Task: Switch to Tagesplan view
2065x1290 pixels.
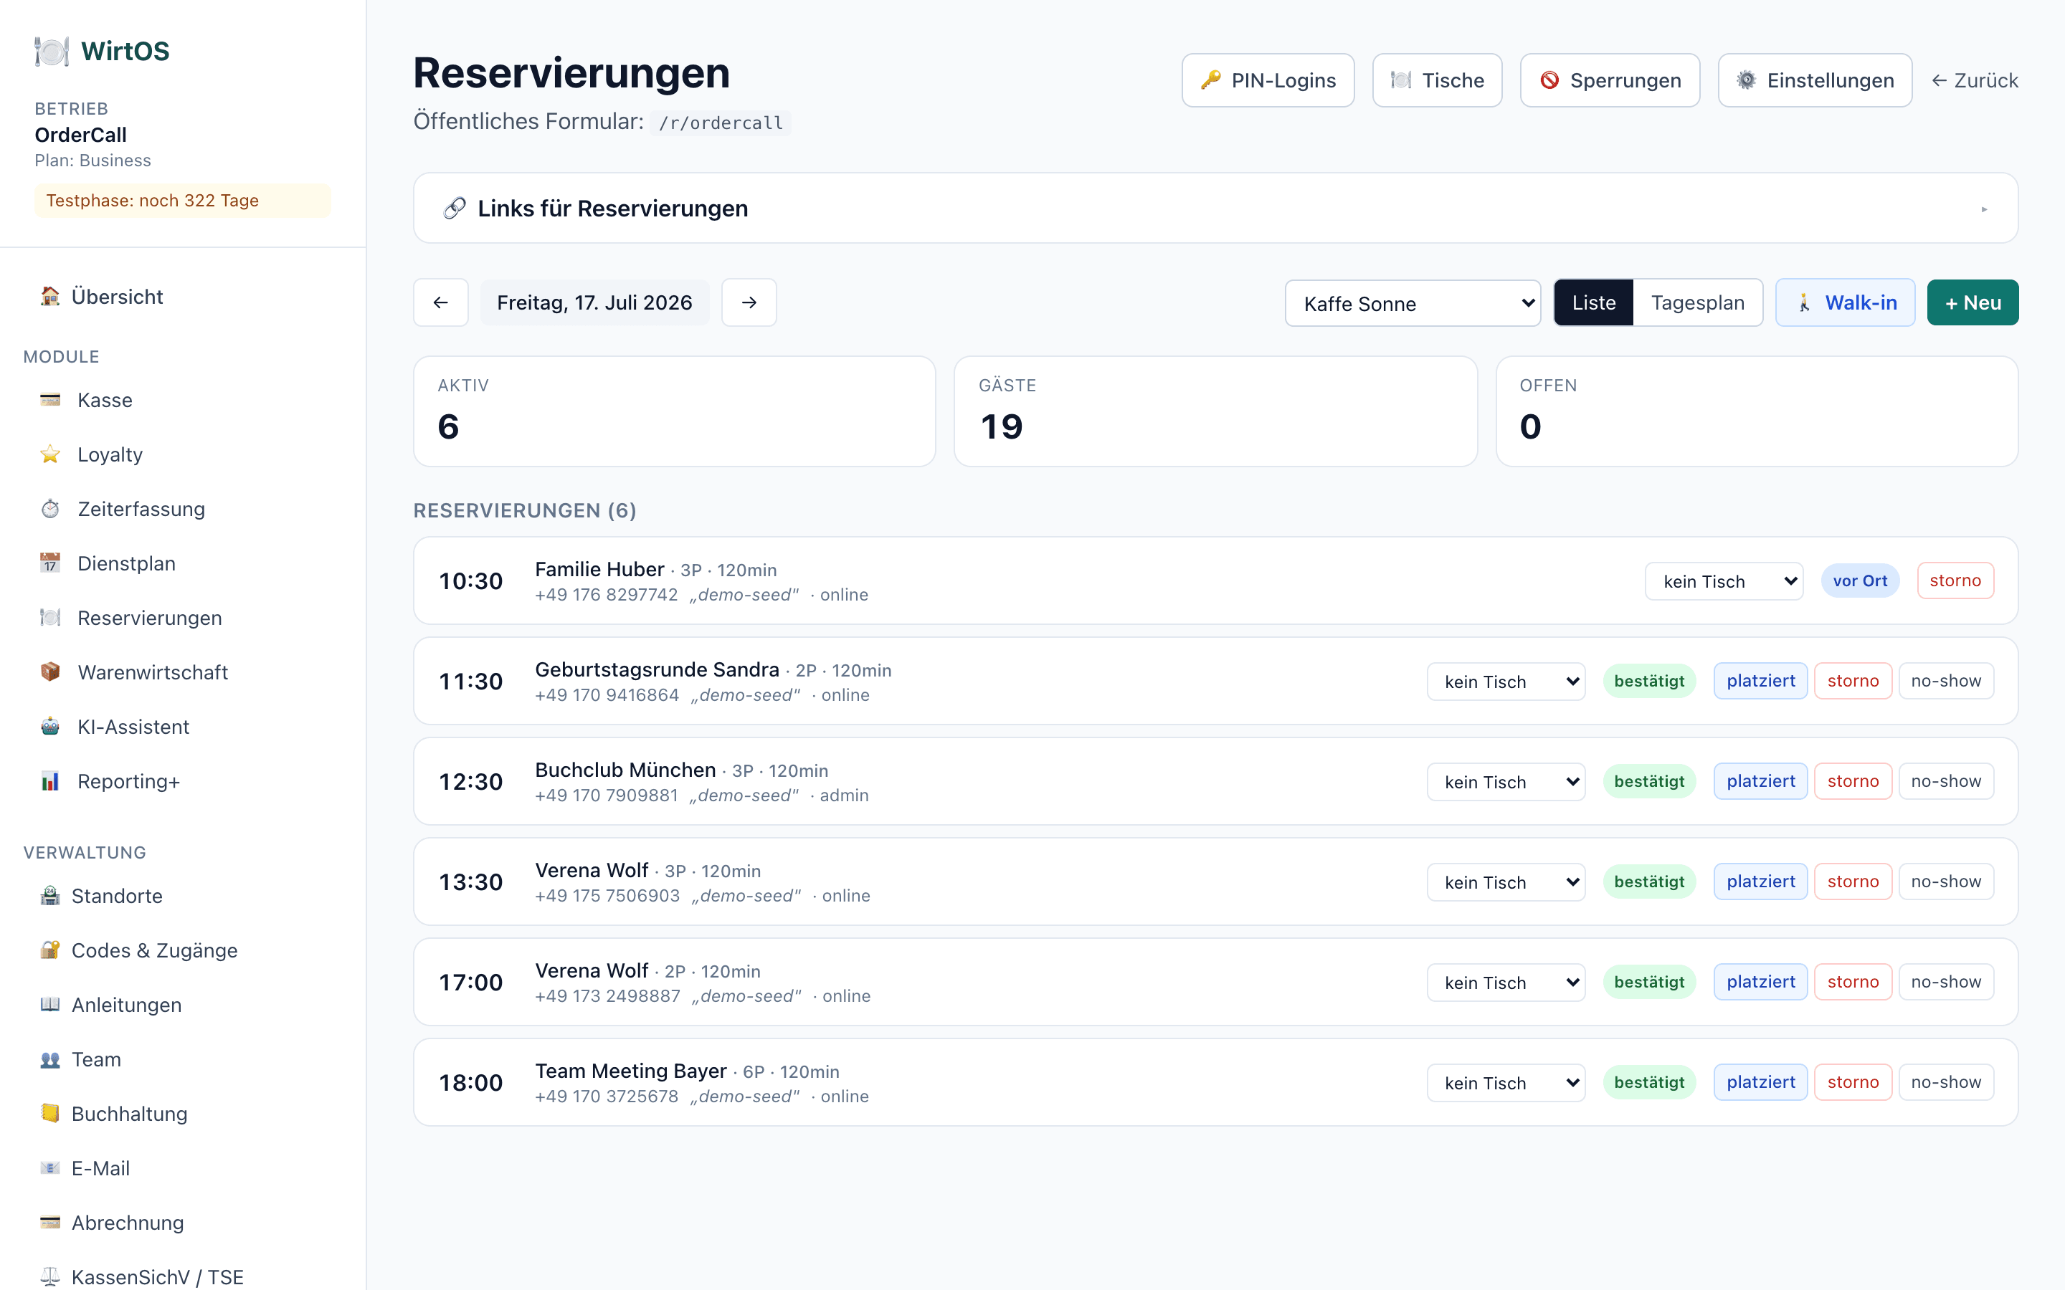Action: [x=1697, y=302]
